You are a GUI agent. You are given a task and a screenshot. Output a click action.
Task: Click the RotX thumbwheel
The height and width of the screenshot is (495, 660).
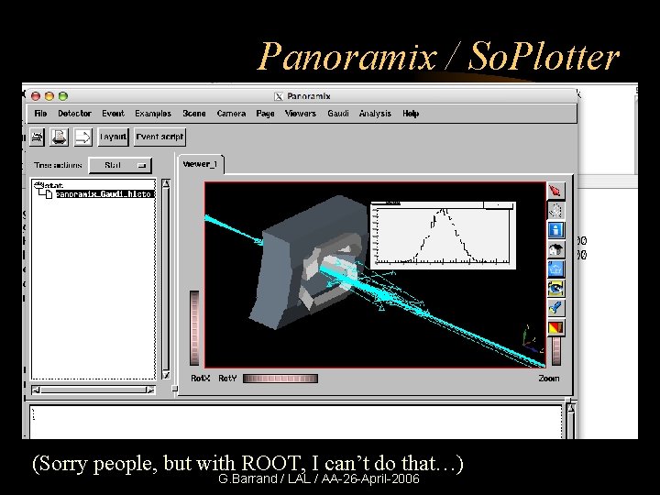point(194,328)
